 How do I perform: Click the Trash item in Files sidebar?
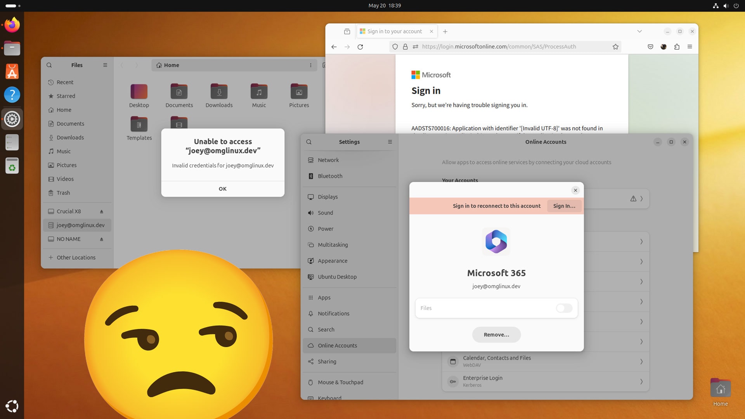[x=62, y=192]
